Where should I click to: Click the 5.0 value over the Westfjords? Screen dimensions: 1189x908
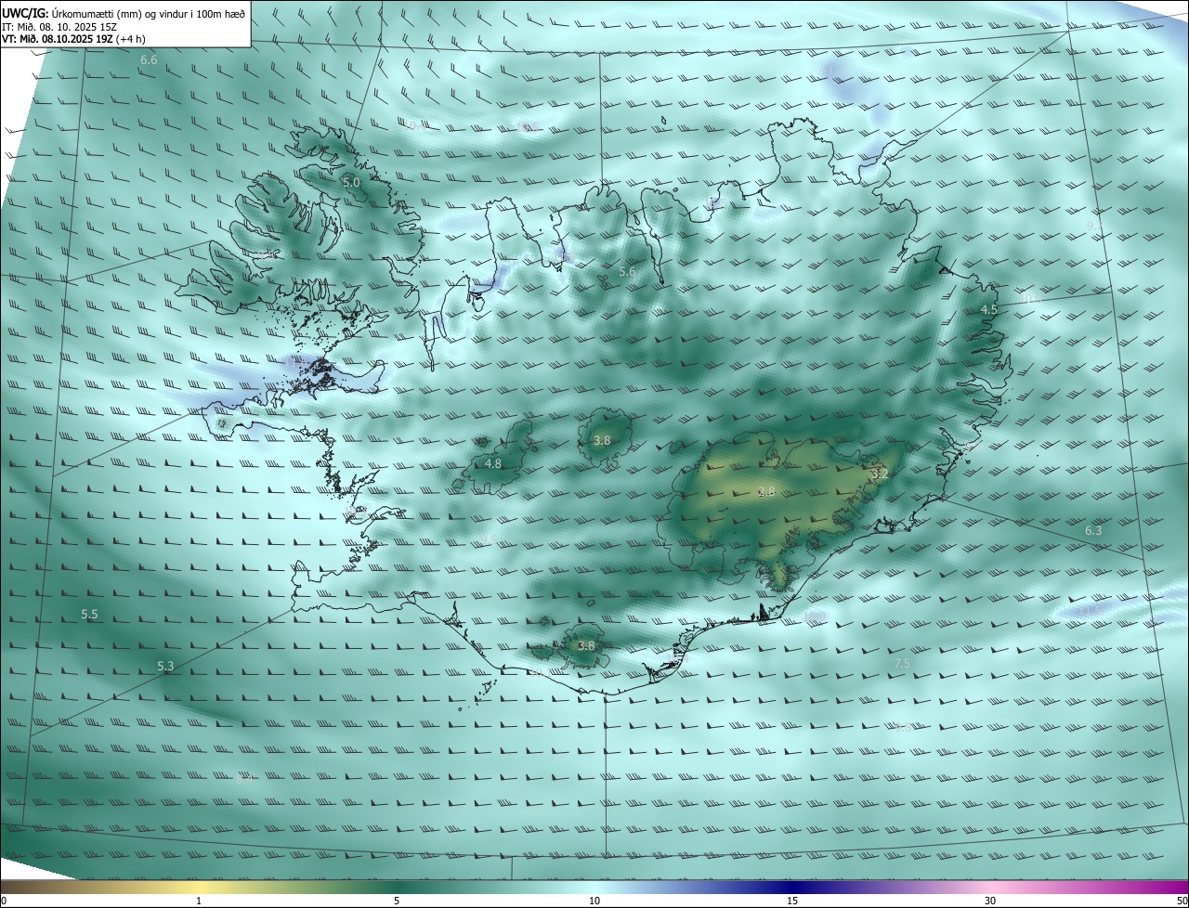click(351, 183)
